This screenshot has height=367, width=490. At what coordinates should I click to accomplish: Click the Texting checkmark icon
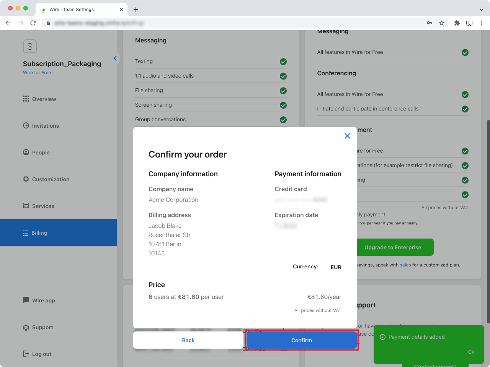283,62
